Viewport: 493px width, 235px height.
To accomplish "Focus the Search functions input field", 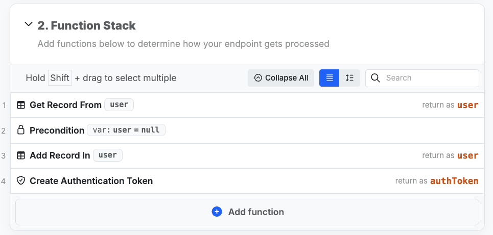I will coord(429,78).
